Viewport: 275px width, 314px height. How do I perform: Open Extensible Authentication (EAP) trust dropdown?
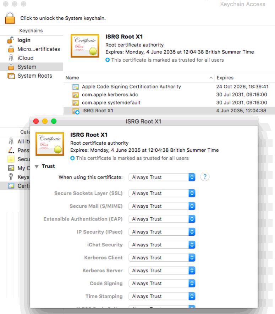[x=162, y=219]
